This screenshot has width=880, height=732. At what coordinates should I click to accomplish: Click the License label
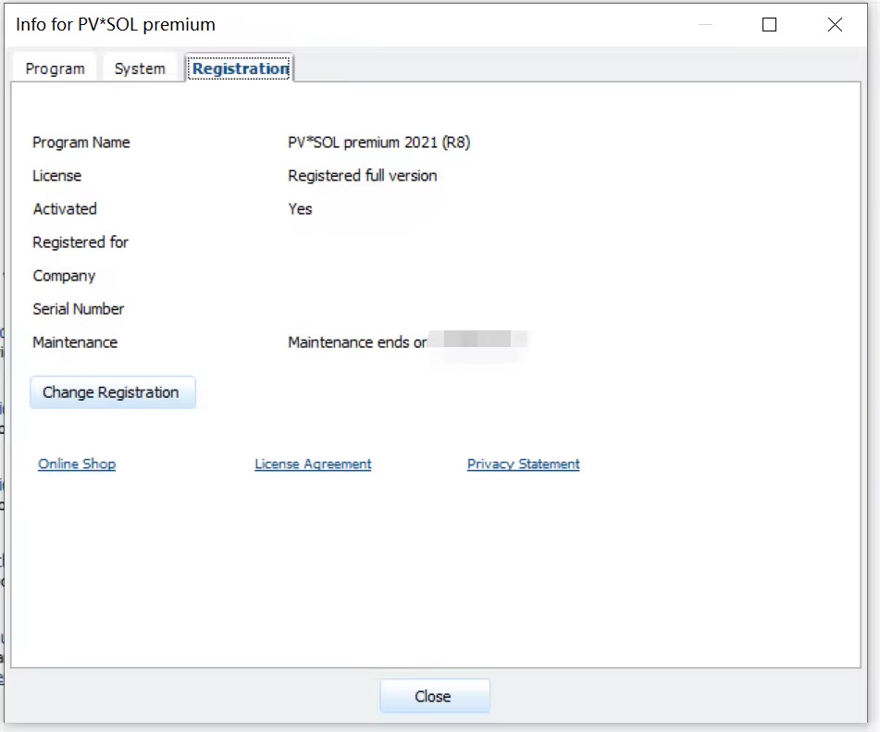point(57,176)
